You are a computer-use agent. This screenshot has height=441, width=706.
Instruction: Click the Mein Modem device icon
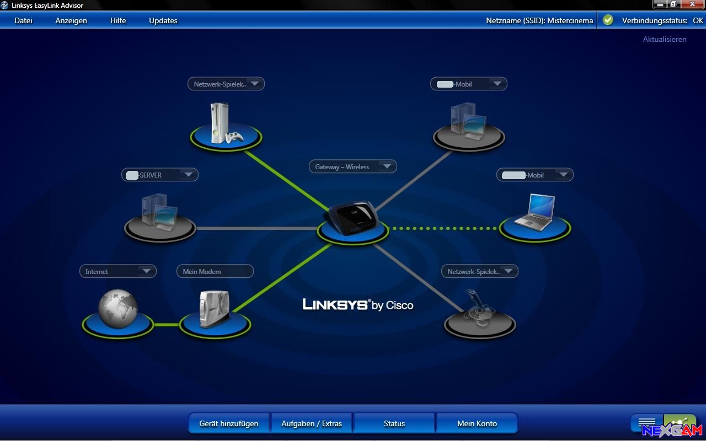coord(215,309)
